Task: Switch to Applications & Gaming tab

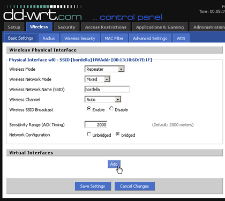Action: pos(160,27)
